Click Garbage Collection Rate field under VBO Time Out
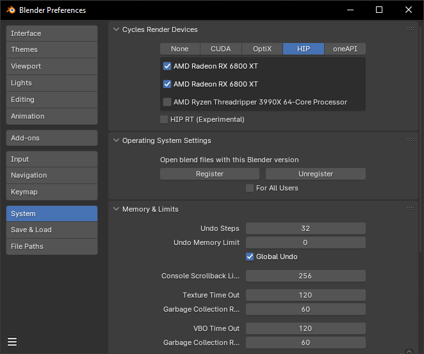Screen dimensions: 424x354 click(x=306, y=342)
